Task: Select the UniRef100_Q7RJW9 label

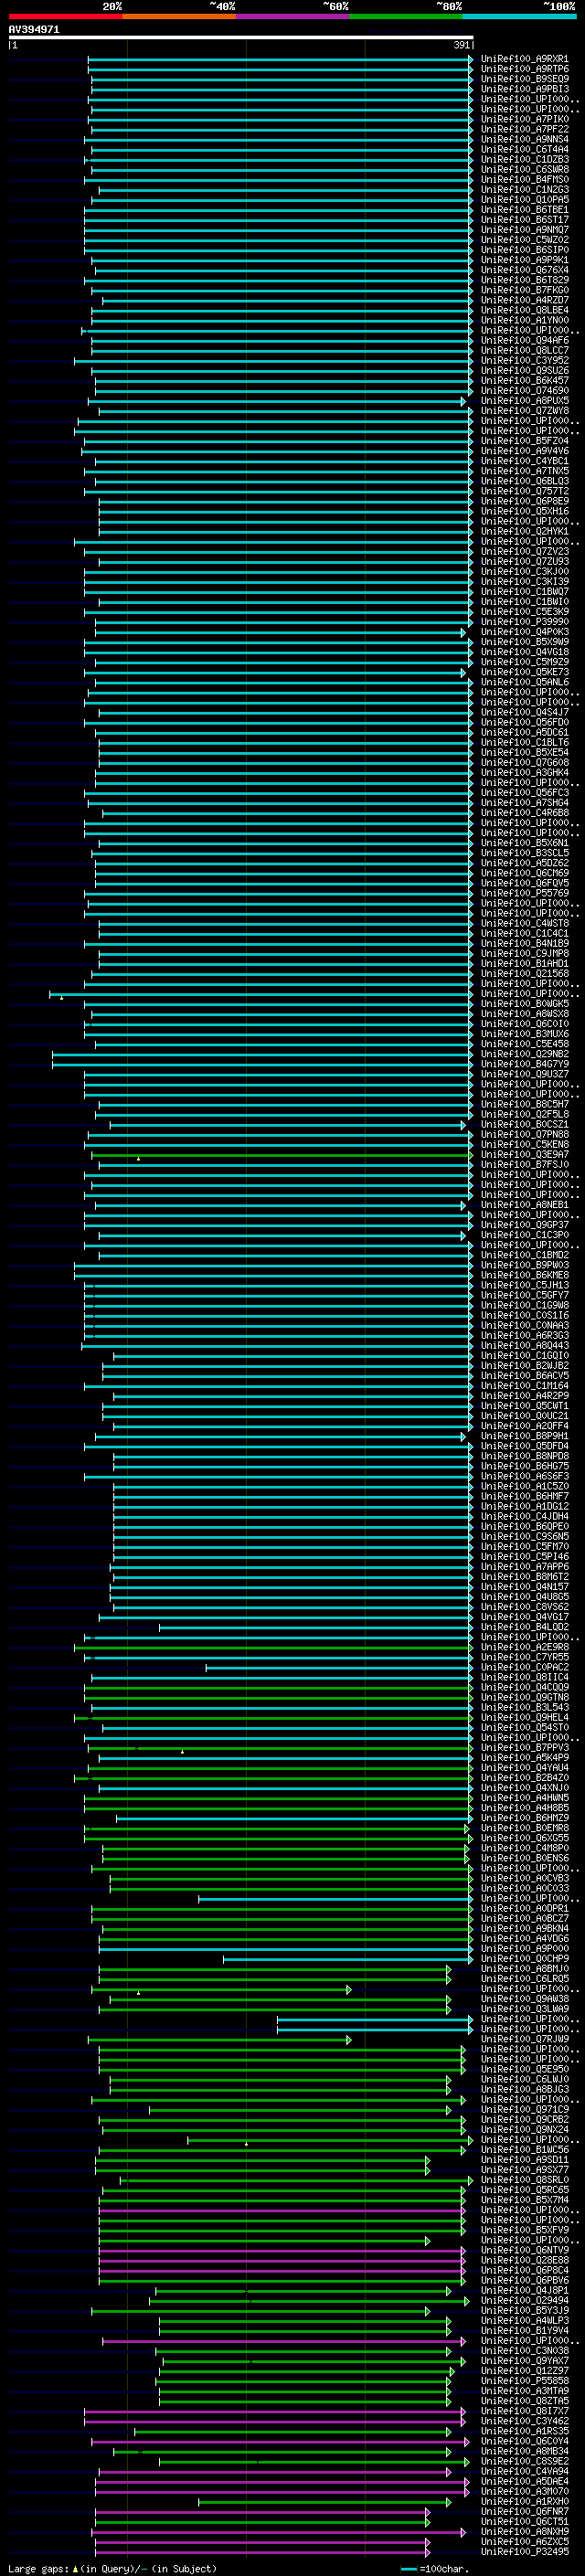Action: (525, 2039)
